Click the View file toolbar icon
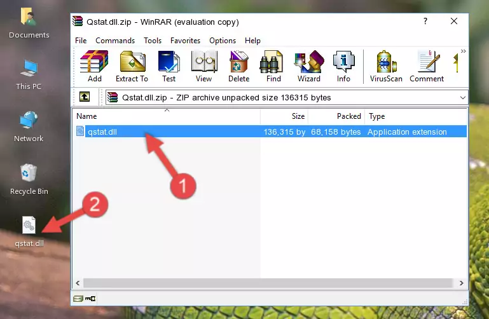 click(x=204, y=66)
